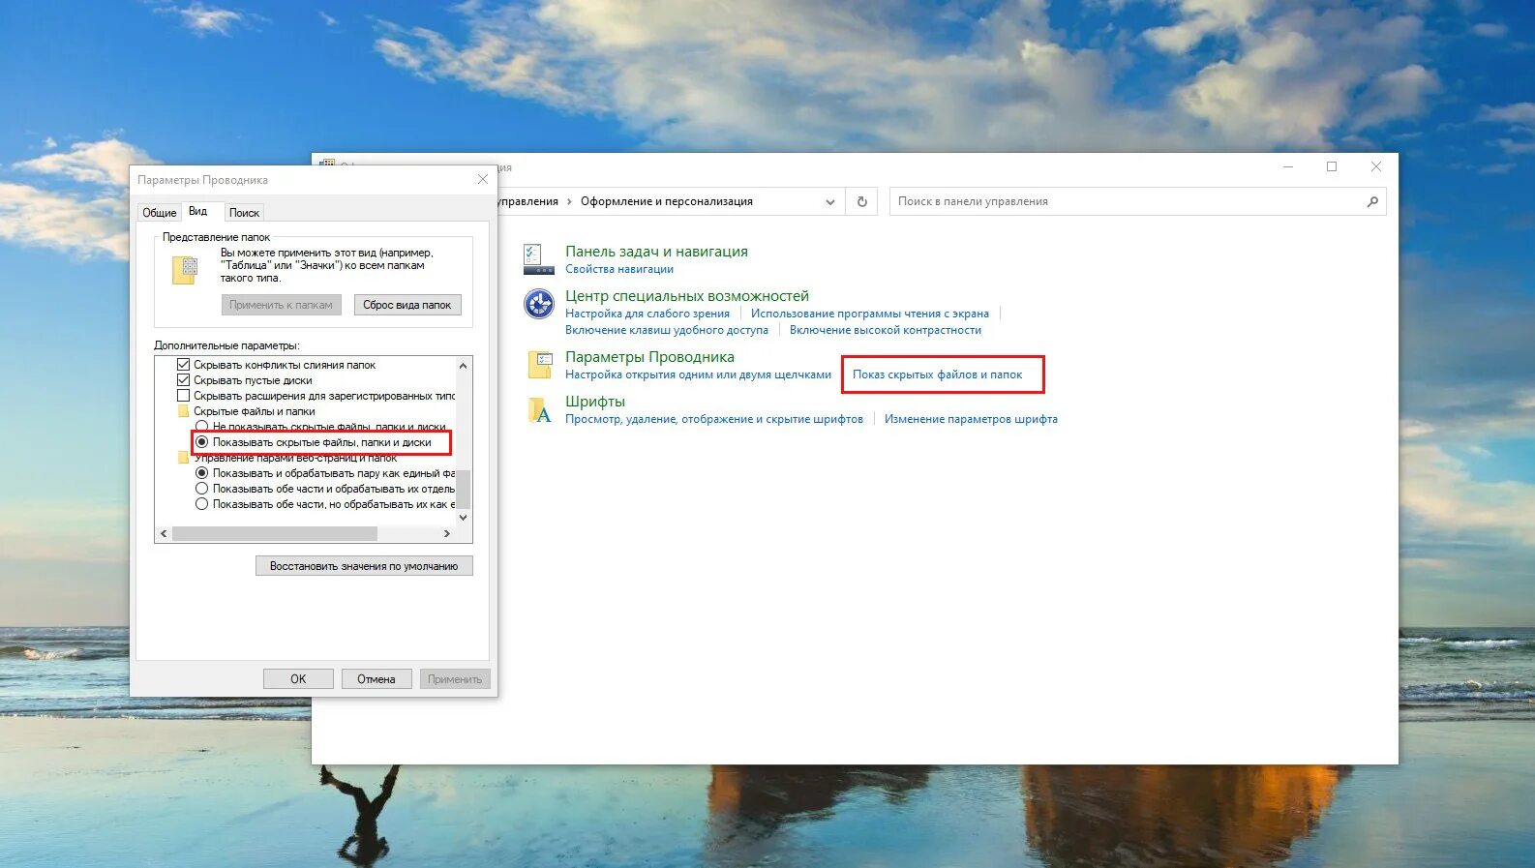Click 'Оформление и персонализация' breadcrumb

tap(667, 201)
